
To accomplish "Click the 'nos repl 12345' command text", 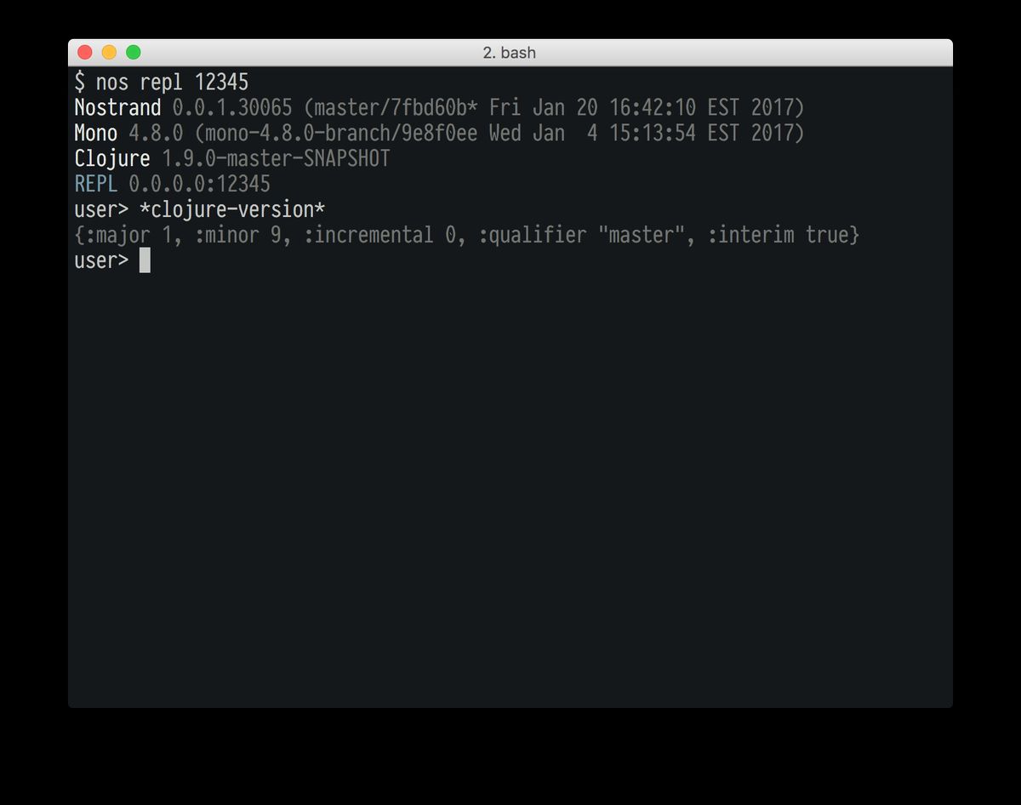I will point(172,83).
